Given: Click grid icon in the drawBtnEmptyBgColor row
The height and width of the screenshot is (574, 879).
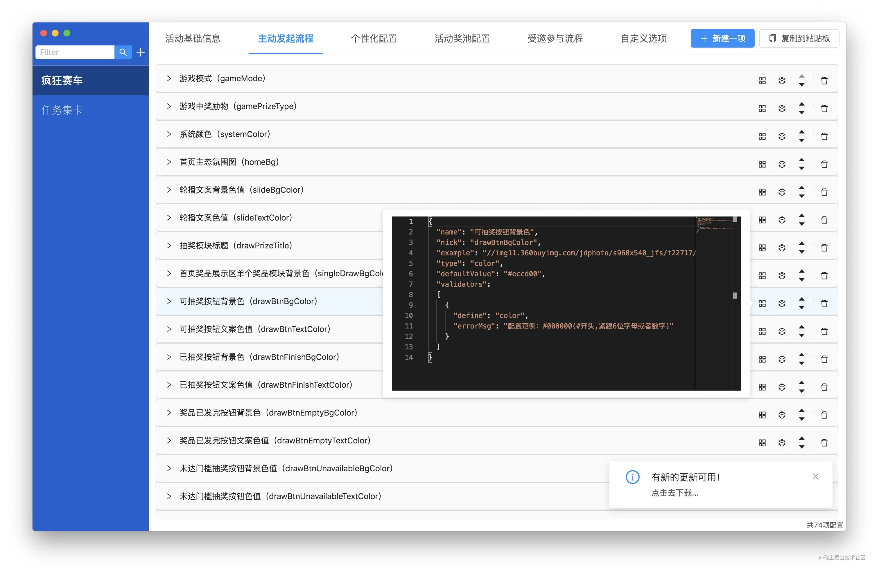Looking at the screenshot, I should (762, 415).
